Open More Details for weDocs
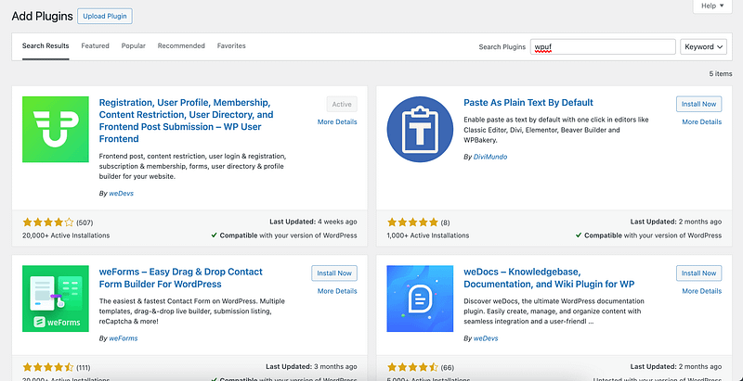Image resolution: width=743 pixels, height=381 pixels. pyautogui.click(x=701, y=291)
